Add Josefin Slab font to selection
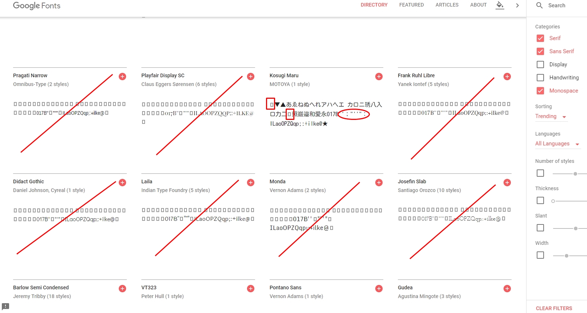 pyautogui.click(x=507, y=183)
